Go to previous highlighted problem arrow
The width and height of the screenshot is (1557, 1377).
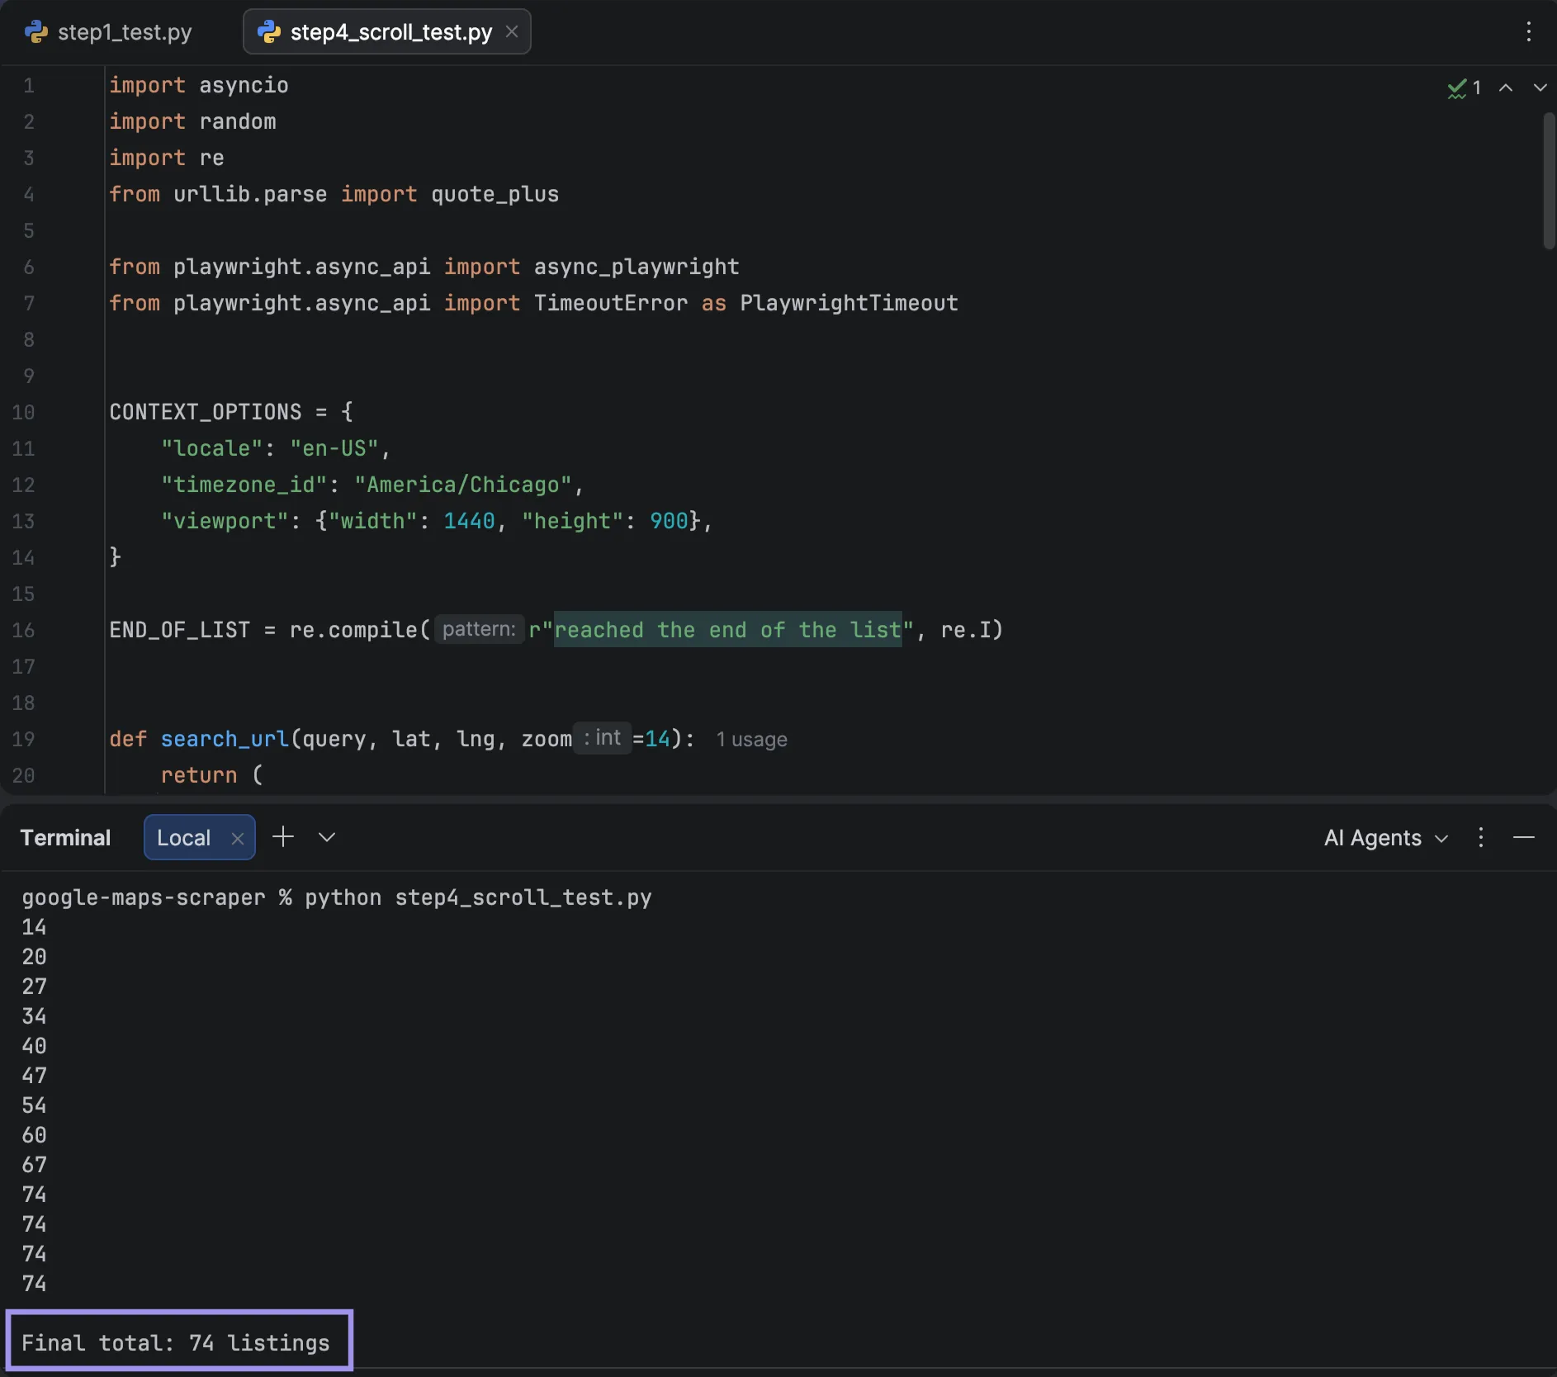[x=1506, y=88]
